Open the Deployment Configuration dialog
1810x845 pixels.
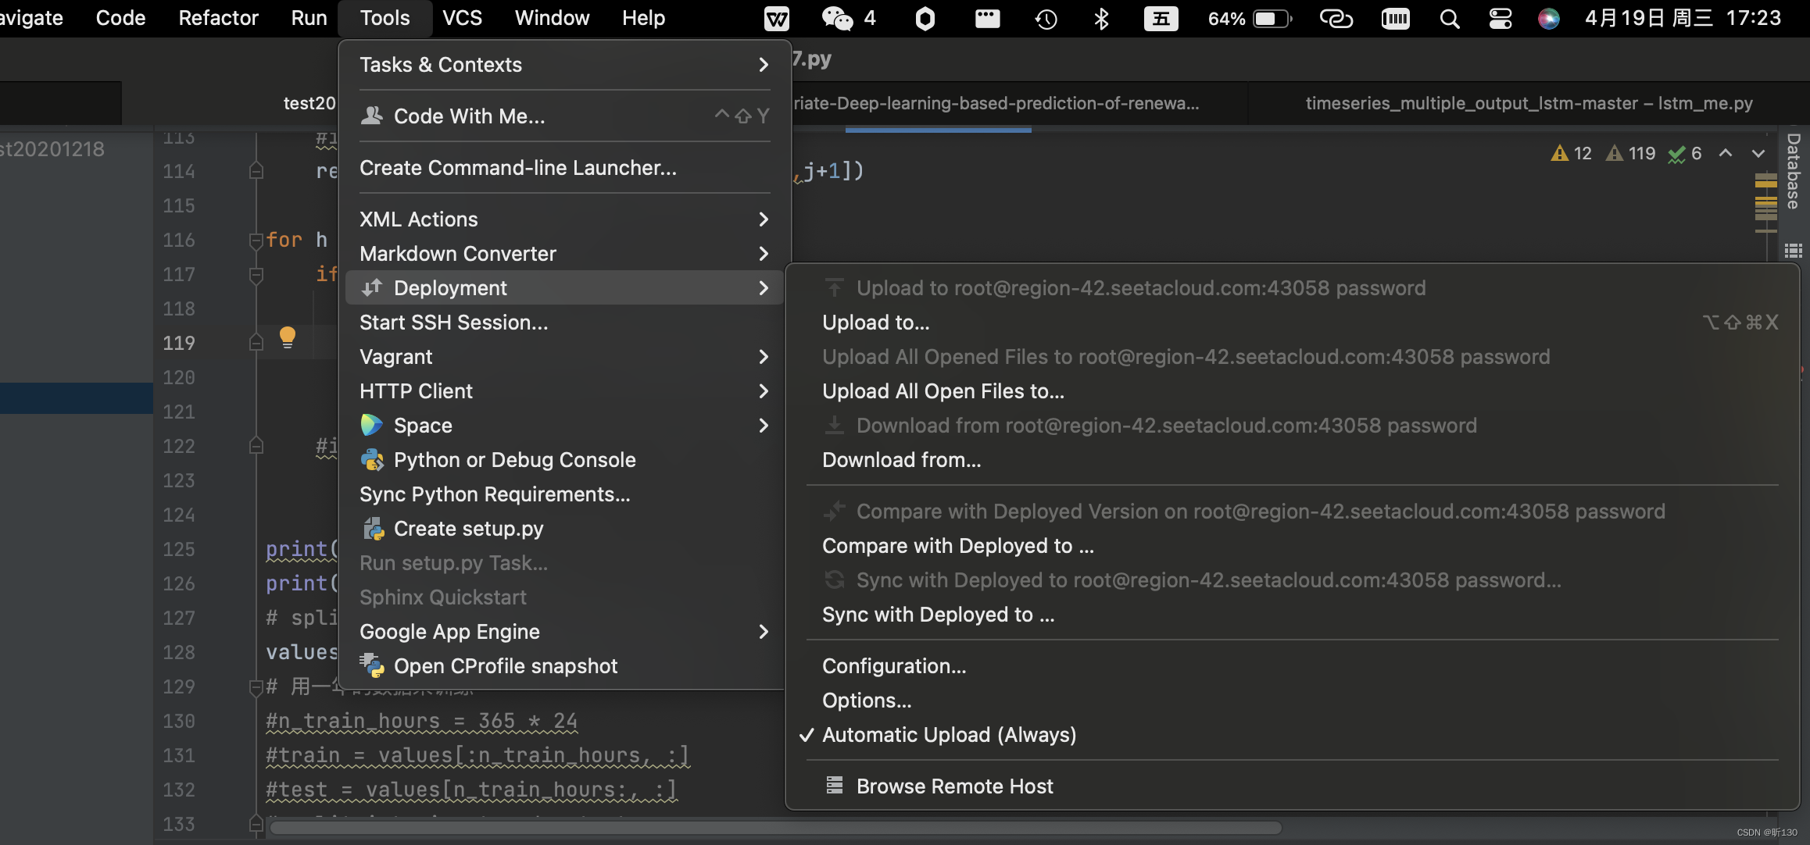click(893, 665)
